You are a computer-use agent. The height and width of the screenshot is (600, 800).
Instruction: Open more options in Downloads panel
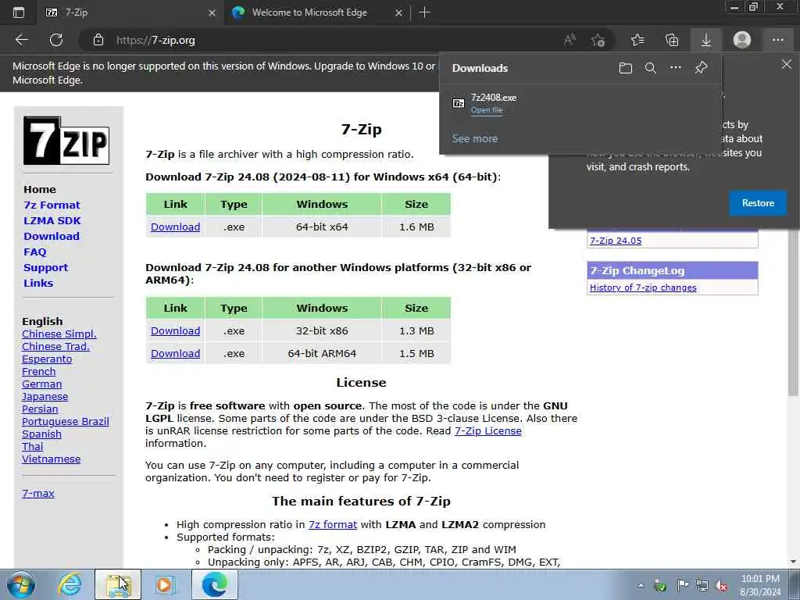(676, 67)
